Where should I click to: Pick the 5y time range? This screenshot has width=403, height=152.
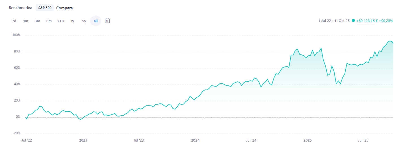(84, 21)
